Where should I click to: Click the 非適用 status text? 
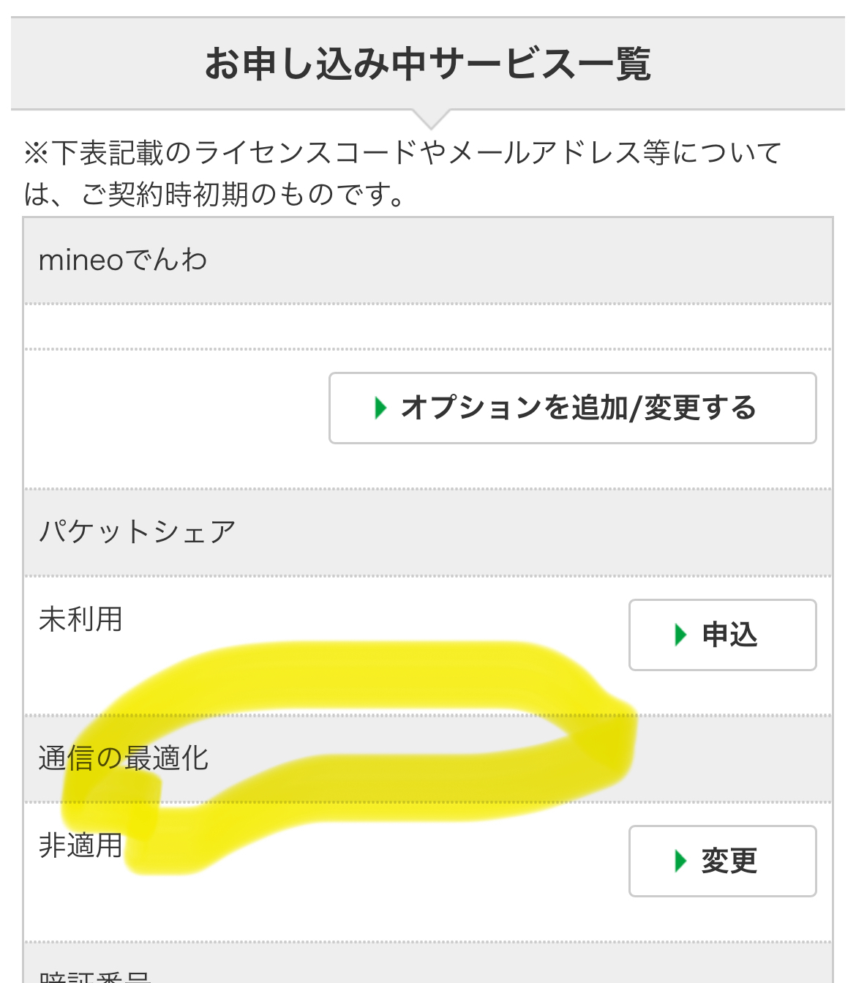tap(80, 846)
